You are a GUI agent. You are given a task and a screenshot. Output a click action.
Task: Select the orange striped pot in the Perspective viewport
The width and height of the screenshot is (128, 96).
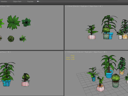pos(122,72)
